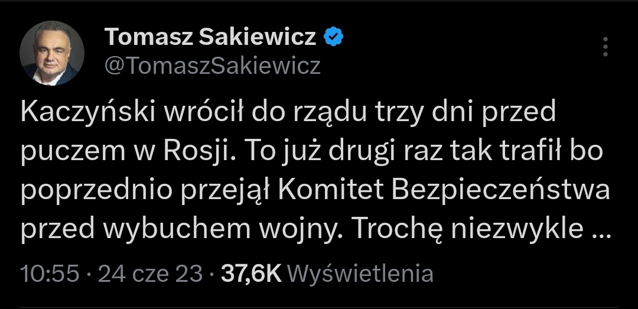
Task: Open the tweet's three-dot more options menu
Action: 605,47
